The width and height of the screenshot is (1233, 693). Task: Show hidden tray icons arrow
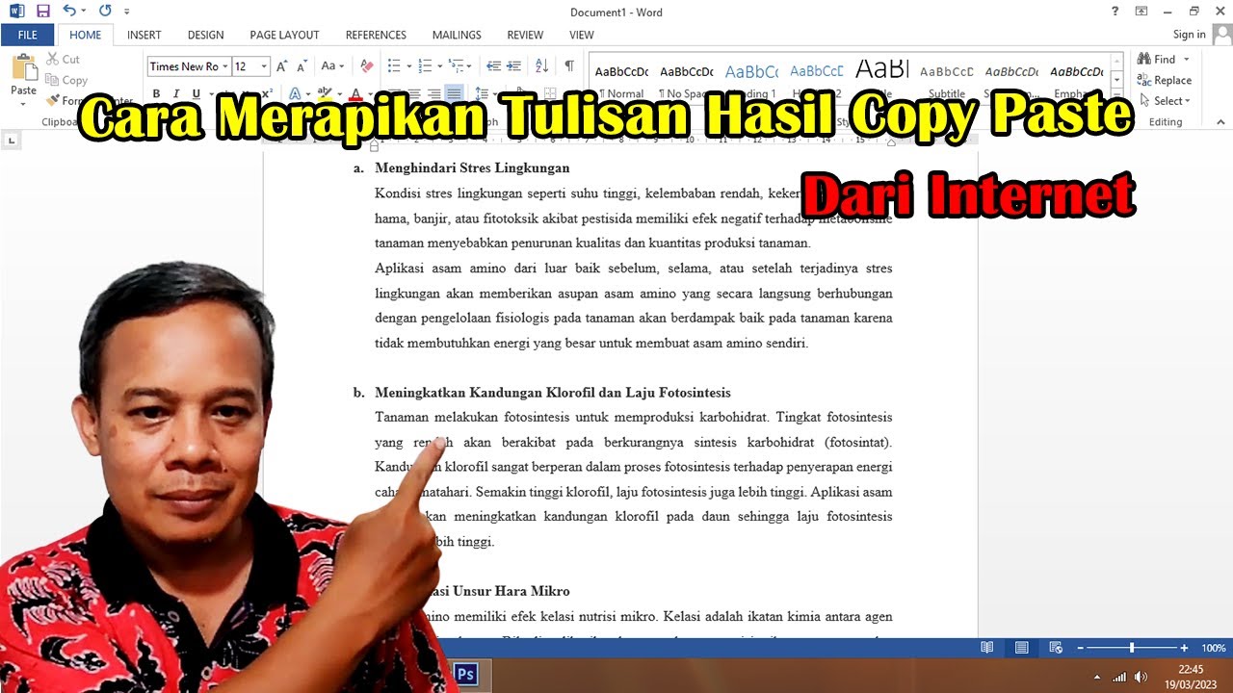1098,676
